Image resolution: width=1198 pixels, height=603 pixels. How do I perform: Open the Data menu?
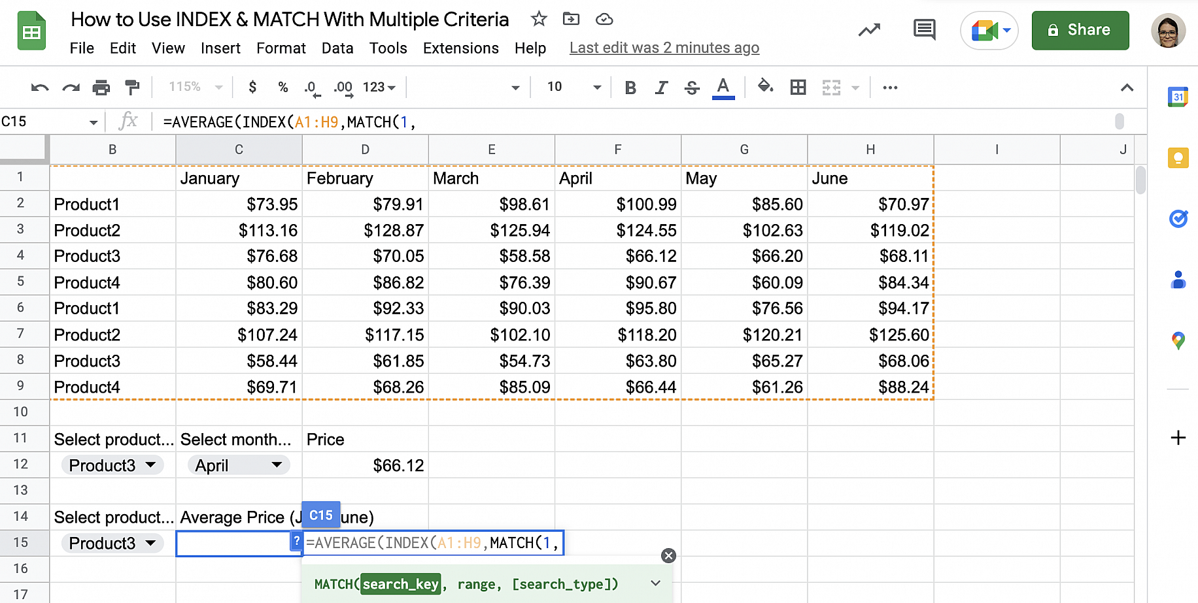tap(337, 48)
